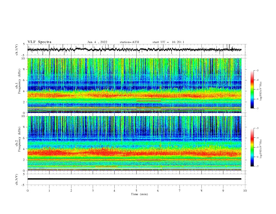Click the 'VLF Spectra' title text
Screen dimensions: 276x214
point(39,42)
